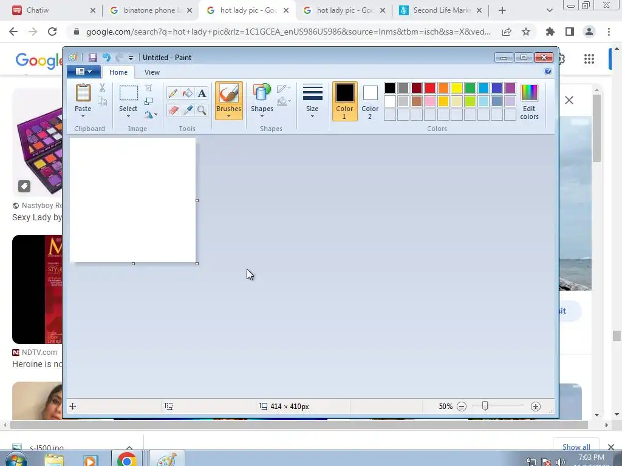Click the Shapes gallery icon
The width and height of the screenshot is (622, 466).
(x=262, y=93)
